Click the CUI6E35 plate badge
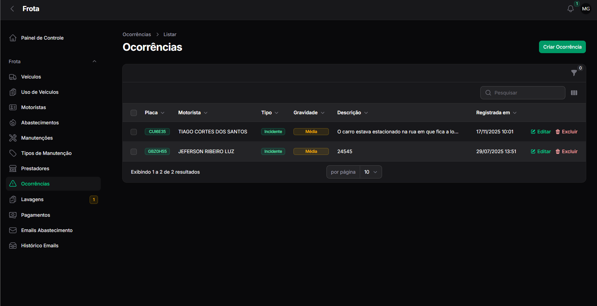Screen dimensions: 597x306 [x=157, y=132]
